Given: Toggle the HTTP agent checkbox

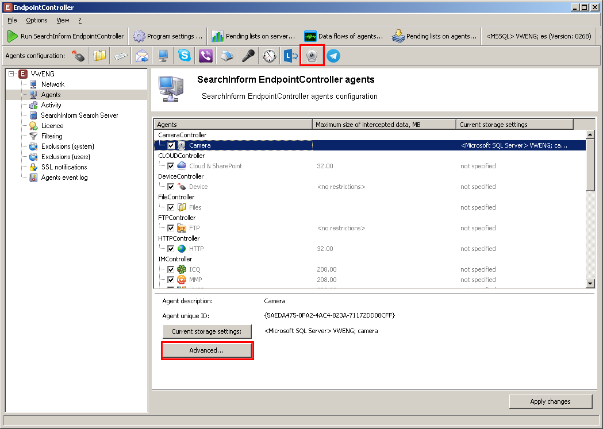Looking at the screenshot, I should 171,249.
